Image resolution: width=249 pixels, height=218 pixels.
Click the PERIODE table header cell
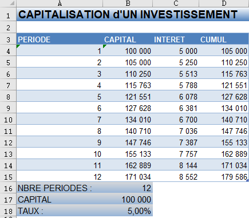click(x=60, y=39)
